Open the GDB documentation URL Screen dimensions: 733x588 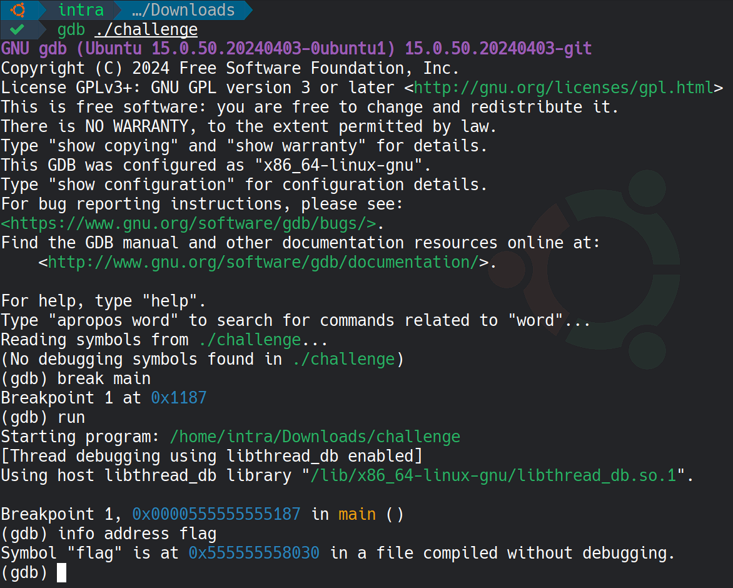point(263,262)
